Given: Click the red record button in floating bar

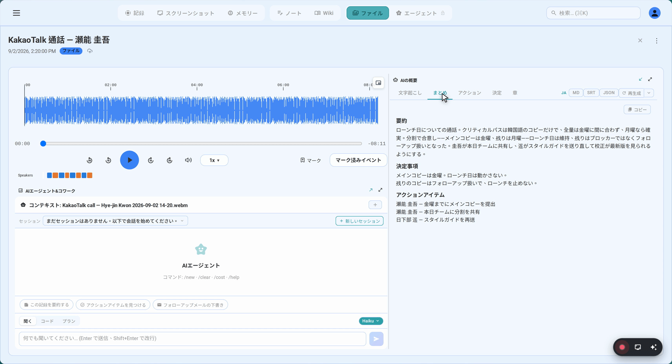Looking at the screenshot, I should click(x=622, y=347).
